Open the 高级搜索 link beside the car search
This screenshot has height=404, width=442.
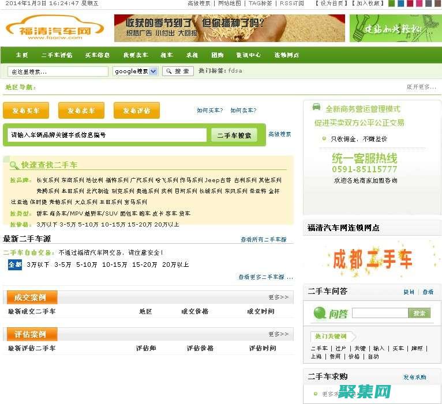[x=280, y=134]
